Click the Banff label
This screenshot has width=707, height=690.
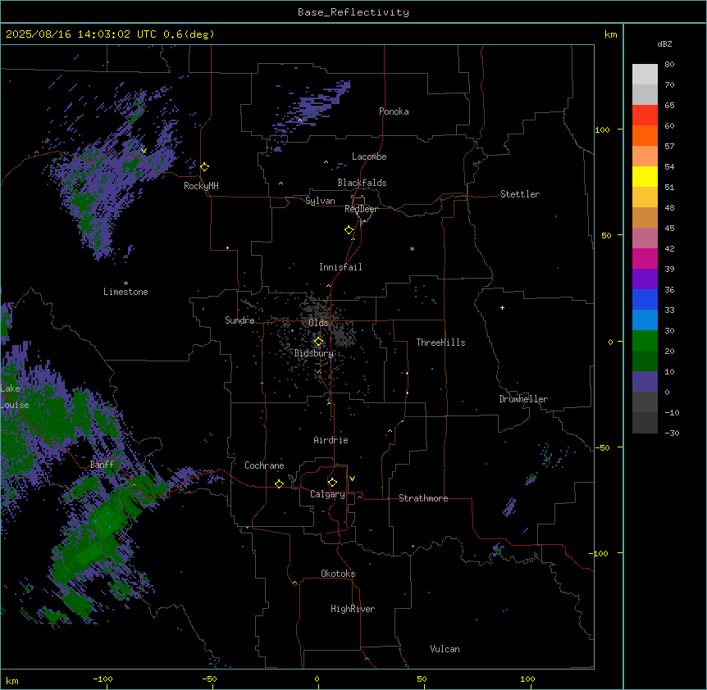pyautogui.click(x=102, y=465)
